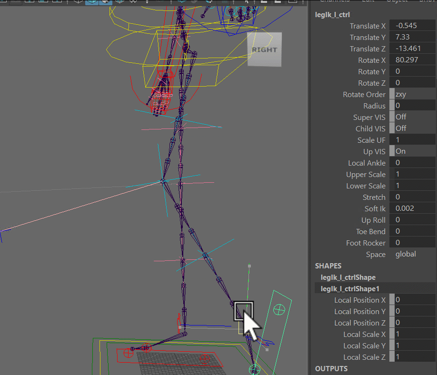Select the legIk_l_ctrl object name
Viewport: 437px width, 375px height.
coord(332,15)
